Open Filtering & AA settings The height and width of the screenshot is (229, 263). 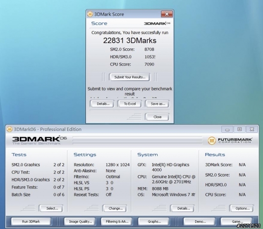click(x=117, y=222)
